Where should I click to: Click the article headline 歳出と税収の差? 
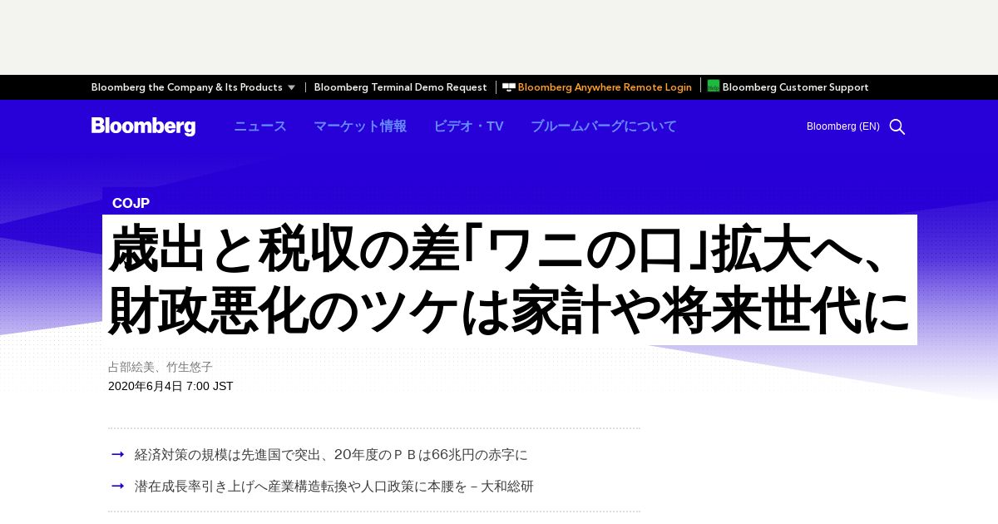click(509, 279)
